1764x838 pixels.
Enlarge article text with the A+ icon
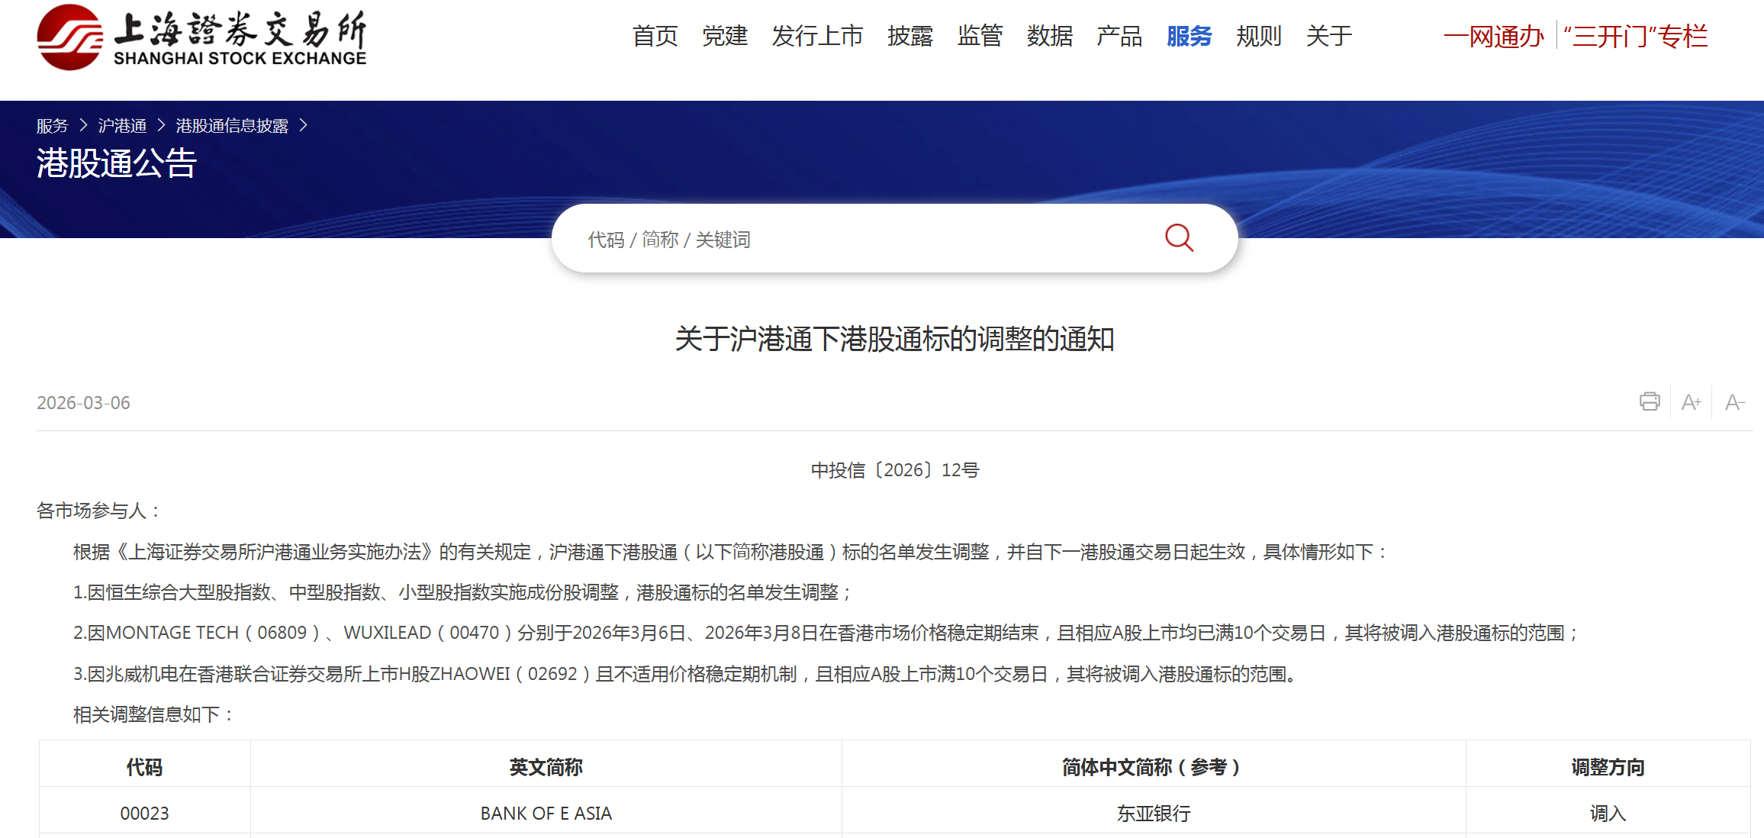(x=1692, y=401)
